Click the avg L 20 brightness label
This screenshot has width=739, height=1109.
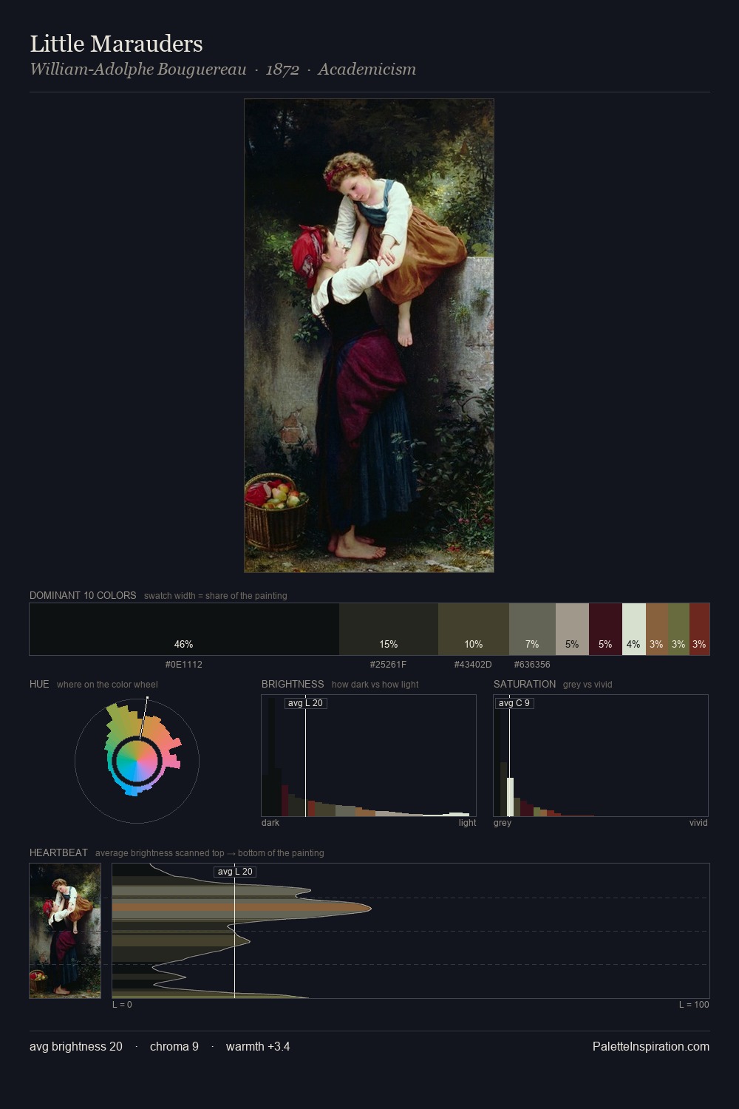point(305,703)
